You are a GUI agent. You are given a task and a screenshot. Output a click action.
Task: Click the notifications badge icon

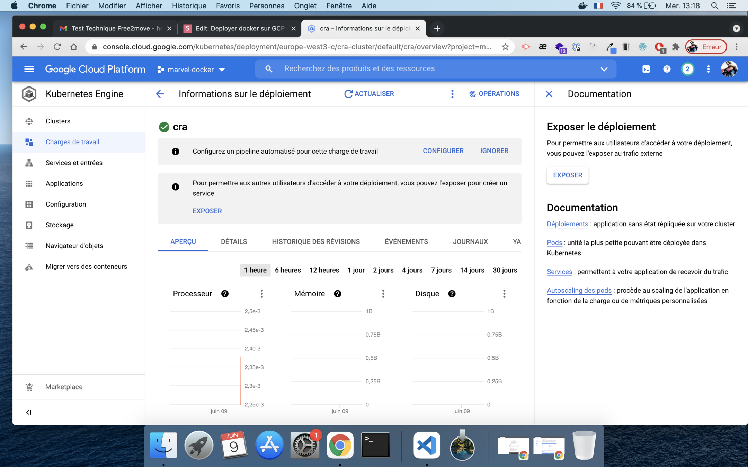point(687,69)
